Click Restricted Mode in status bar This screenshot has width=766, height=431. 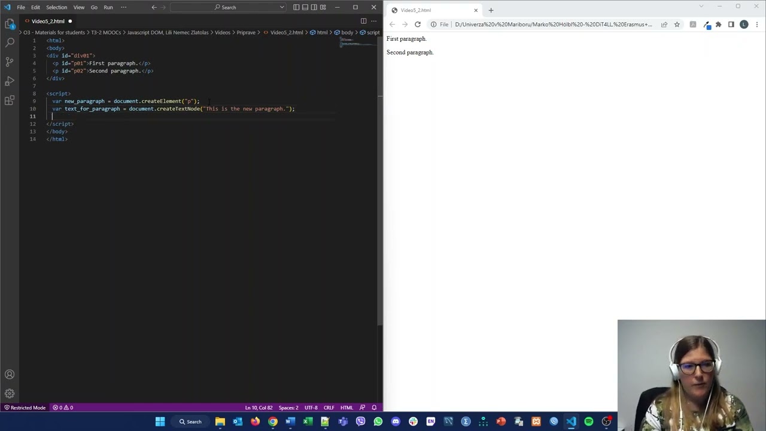(25, 408)
